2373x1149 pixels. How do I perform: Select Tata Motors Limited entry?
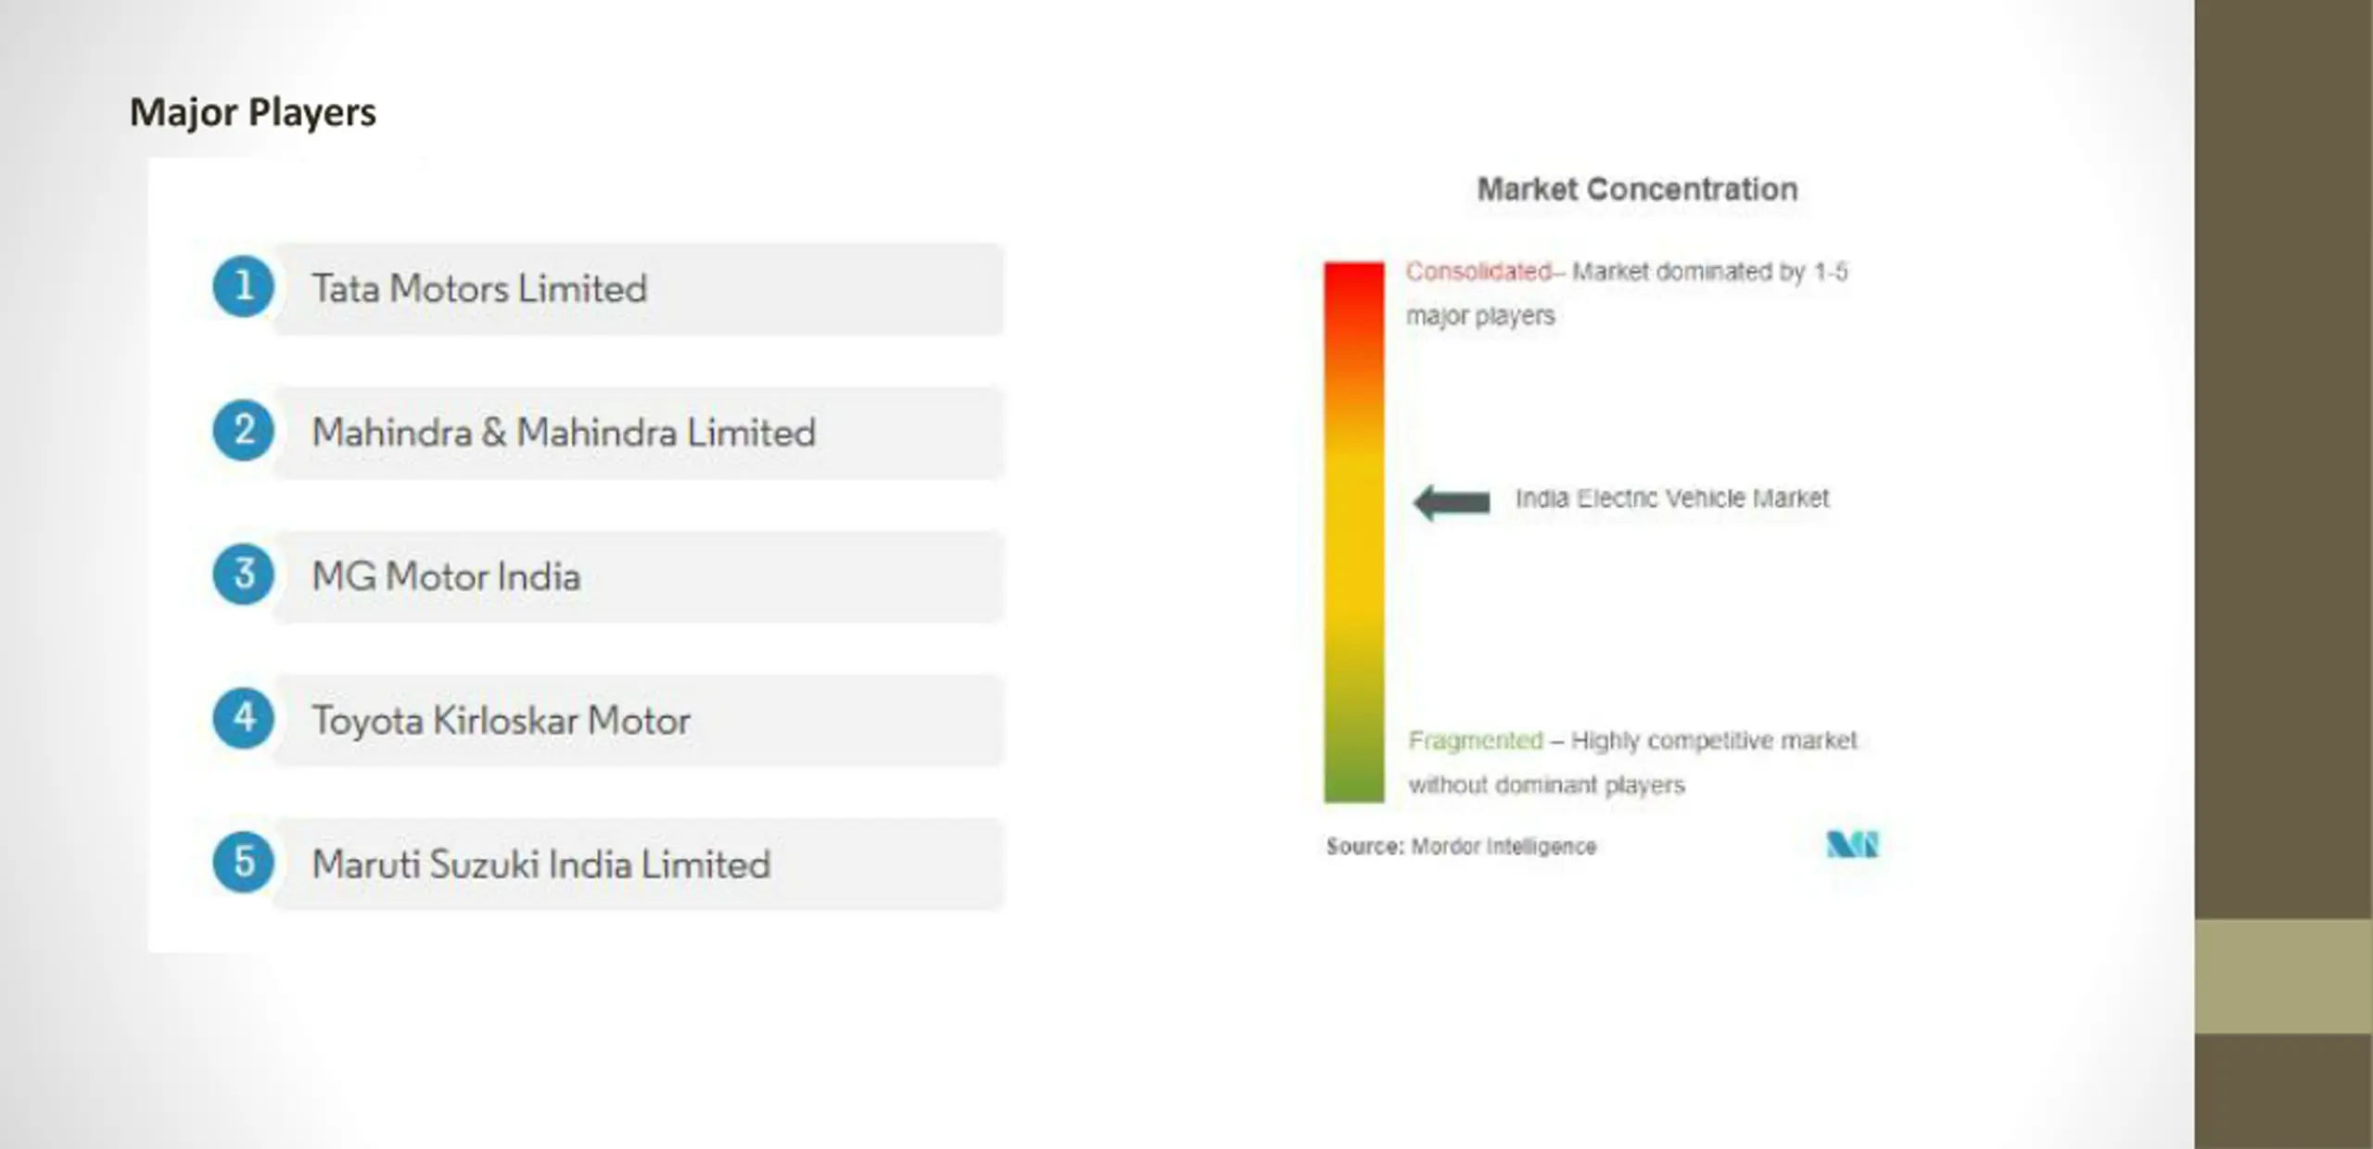[x=640, y=289]
